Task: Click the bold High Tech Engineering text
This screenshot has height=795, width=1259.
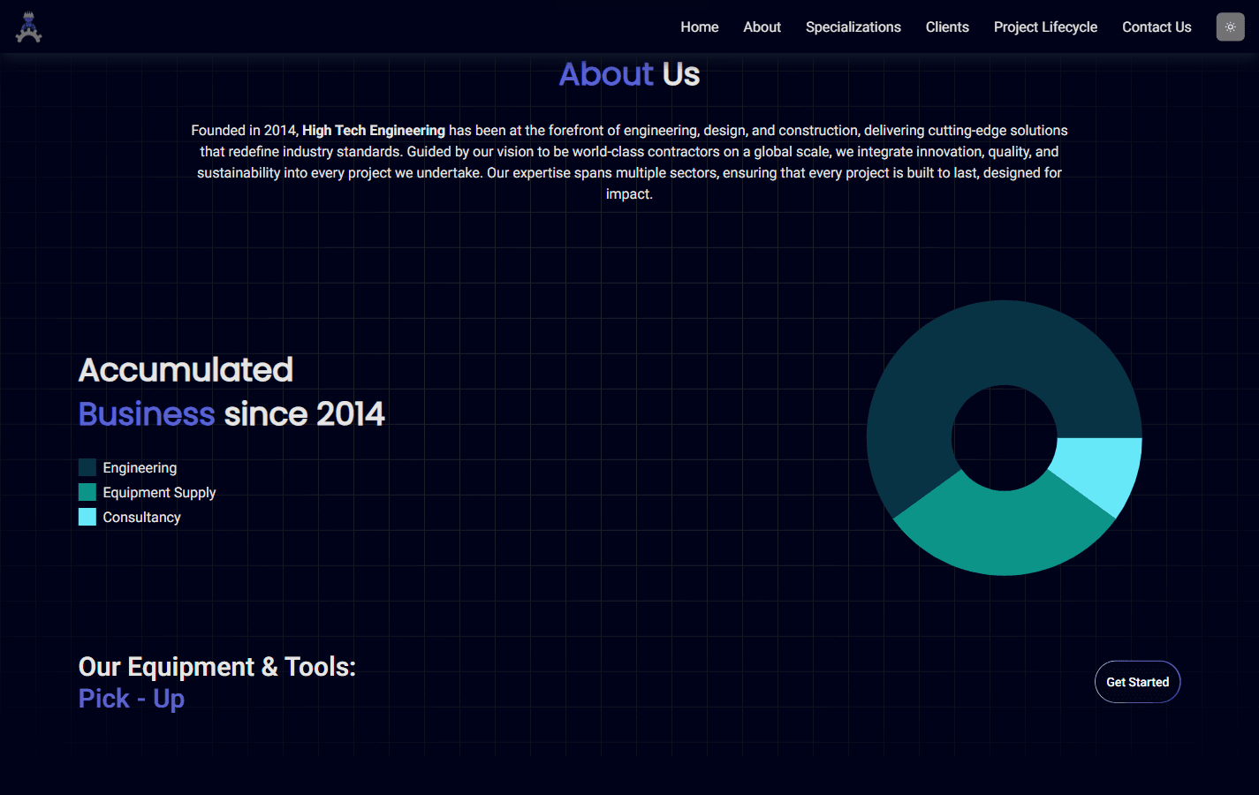Action: point(374,131)
